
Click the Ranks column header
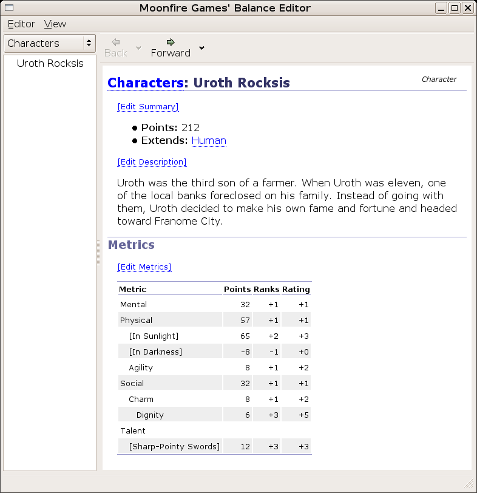pyautogui.click(x=266, y=289)
